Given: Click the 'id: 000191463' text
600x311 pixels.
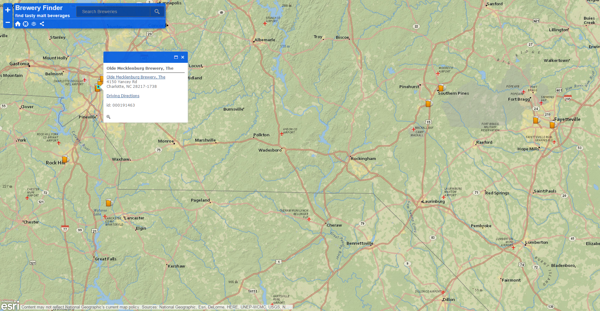Looking at the screenshot, I should [x=121, y=105].
